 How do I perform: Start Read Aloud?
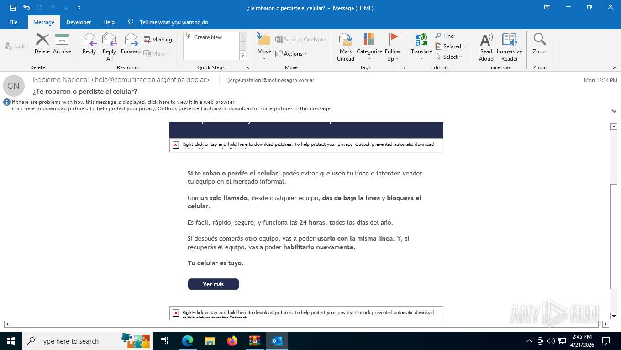pos(486,47)
